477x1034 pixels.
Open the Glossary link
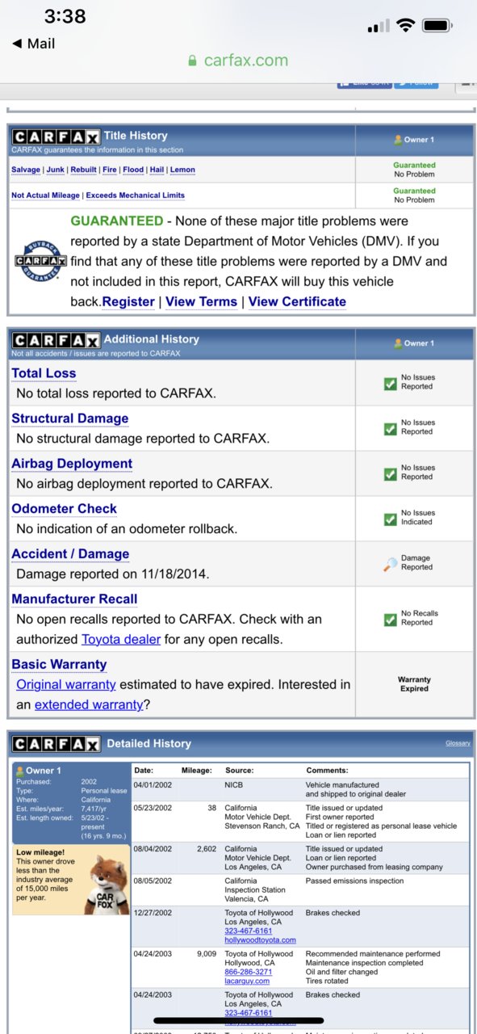click(458, 743)
